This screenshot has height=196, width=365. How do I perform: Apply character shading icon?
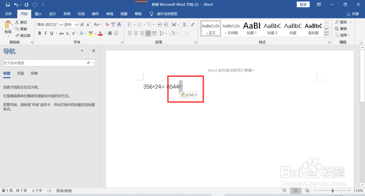click(x=110, y=33)
